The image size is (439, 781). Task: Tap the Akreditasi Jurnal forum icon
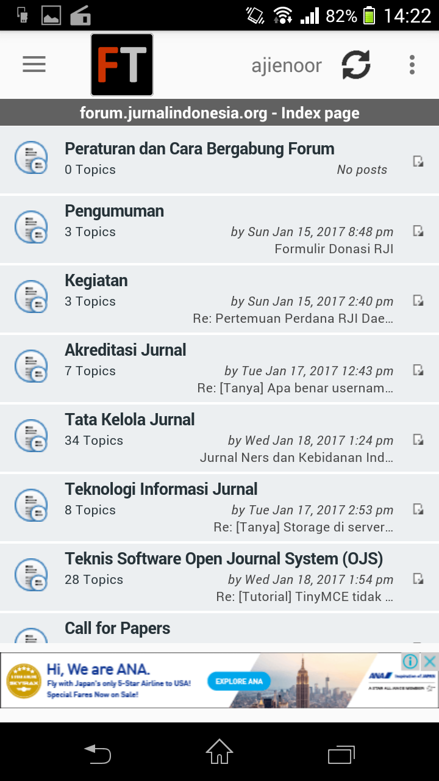[31, 366]
